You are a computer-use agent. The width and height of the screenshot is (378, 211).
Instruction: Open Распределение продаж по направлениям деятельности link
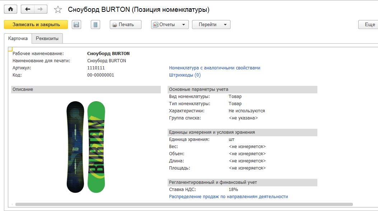click(228, 197)
